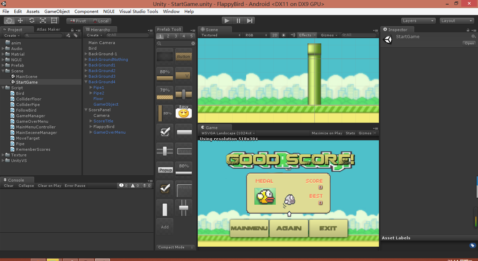This screenshot has height=261, width=478.
Task: Open the Layout dropdown
Action: pos(457,21)
